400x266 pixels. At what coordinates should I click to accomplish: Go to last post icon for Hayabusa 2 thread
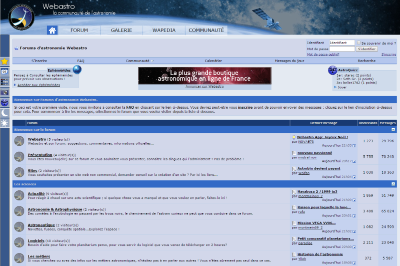(x=354, y=200)
